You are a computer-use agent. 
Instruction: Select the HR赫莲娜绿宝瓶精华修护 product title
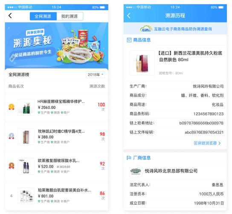click(61, 102)
